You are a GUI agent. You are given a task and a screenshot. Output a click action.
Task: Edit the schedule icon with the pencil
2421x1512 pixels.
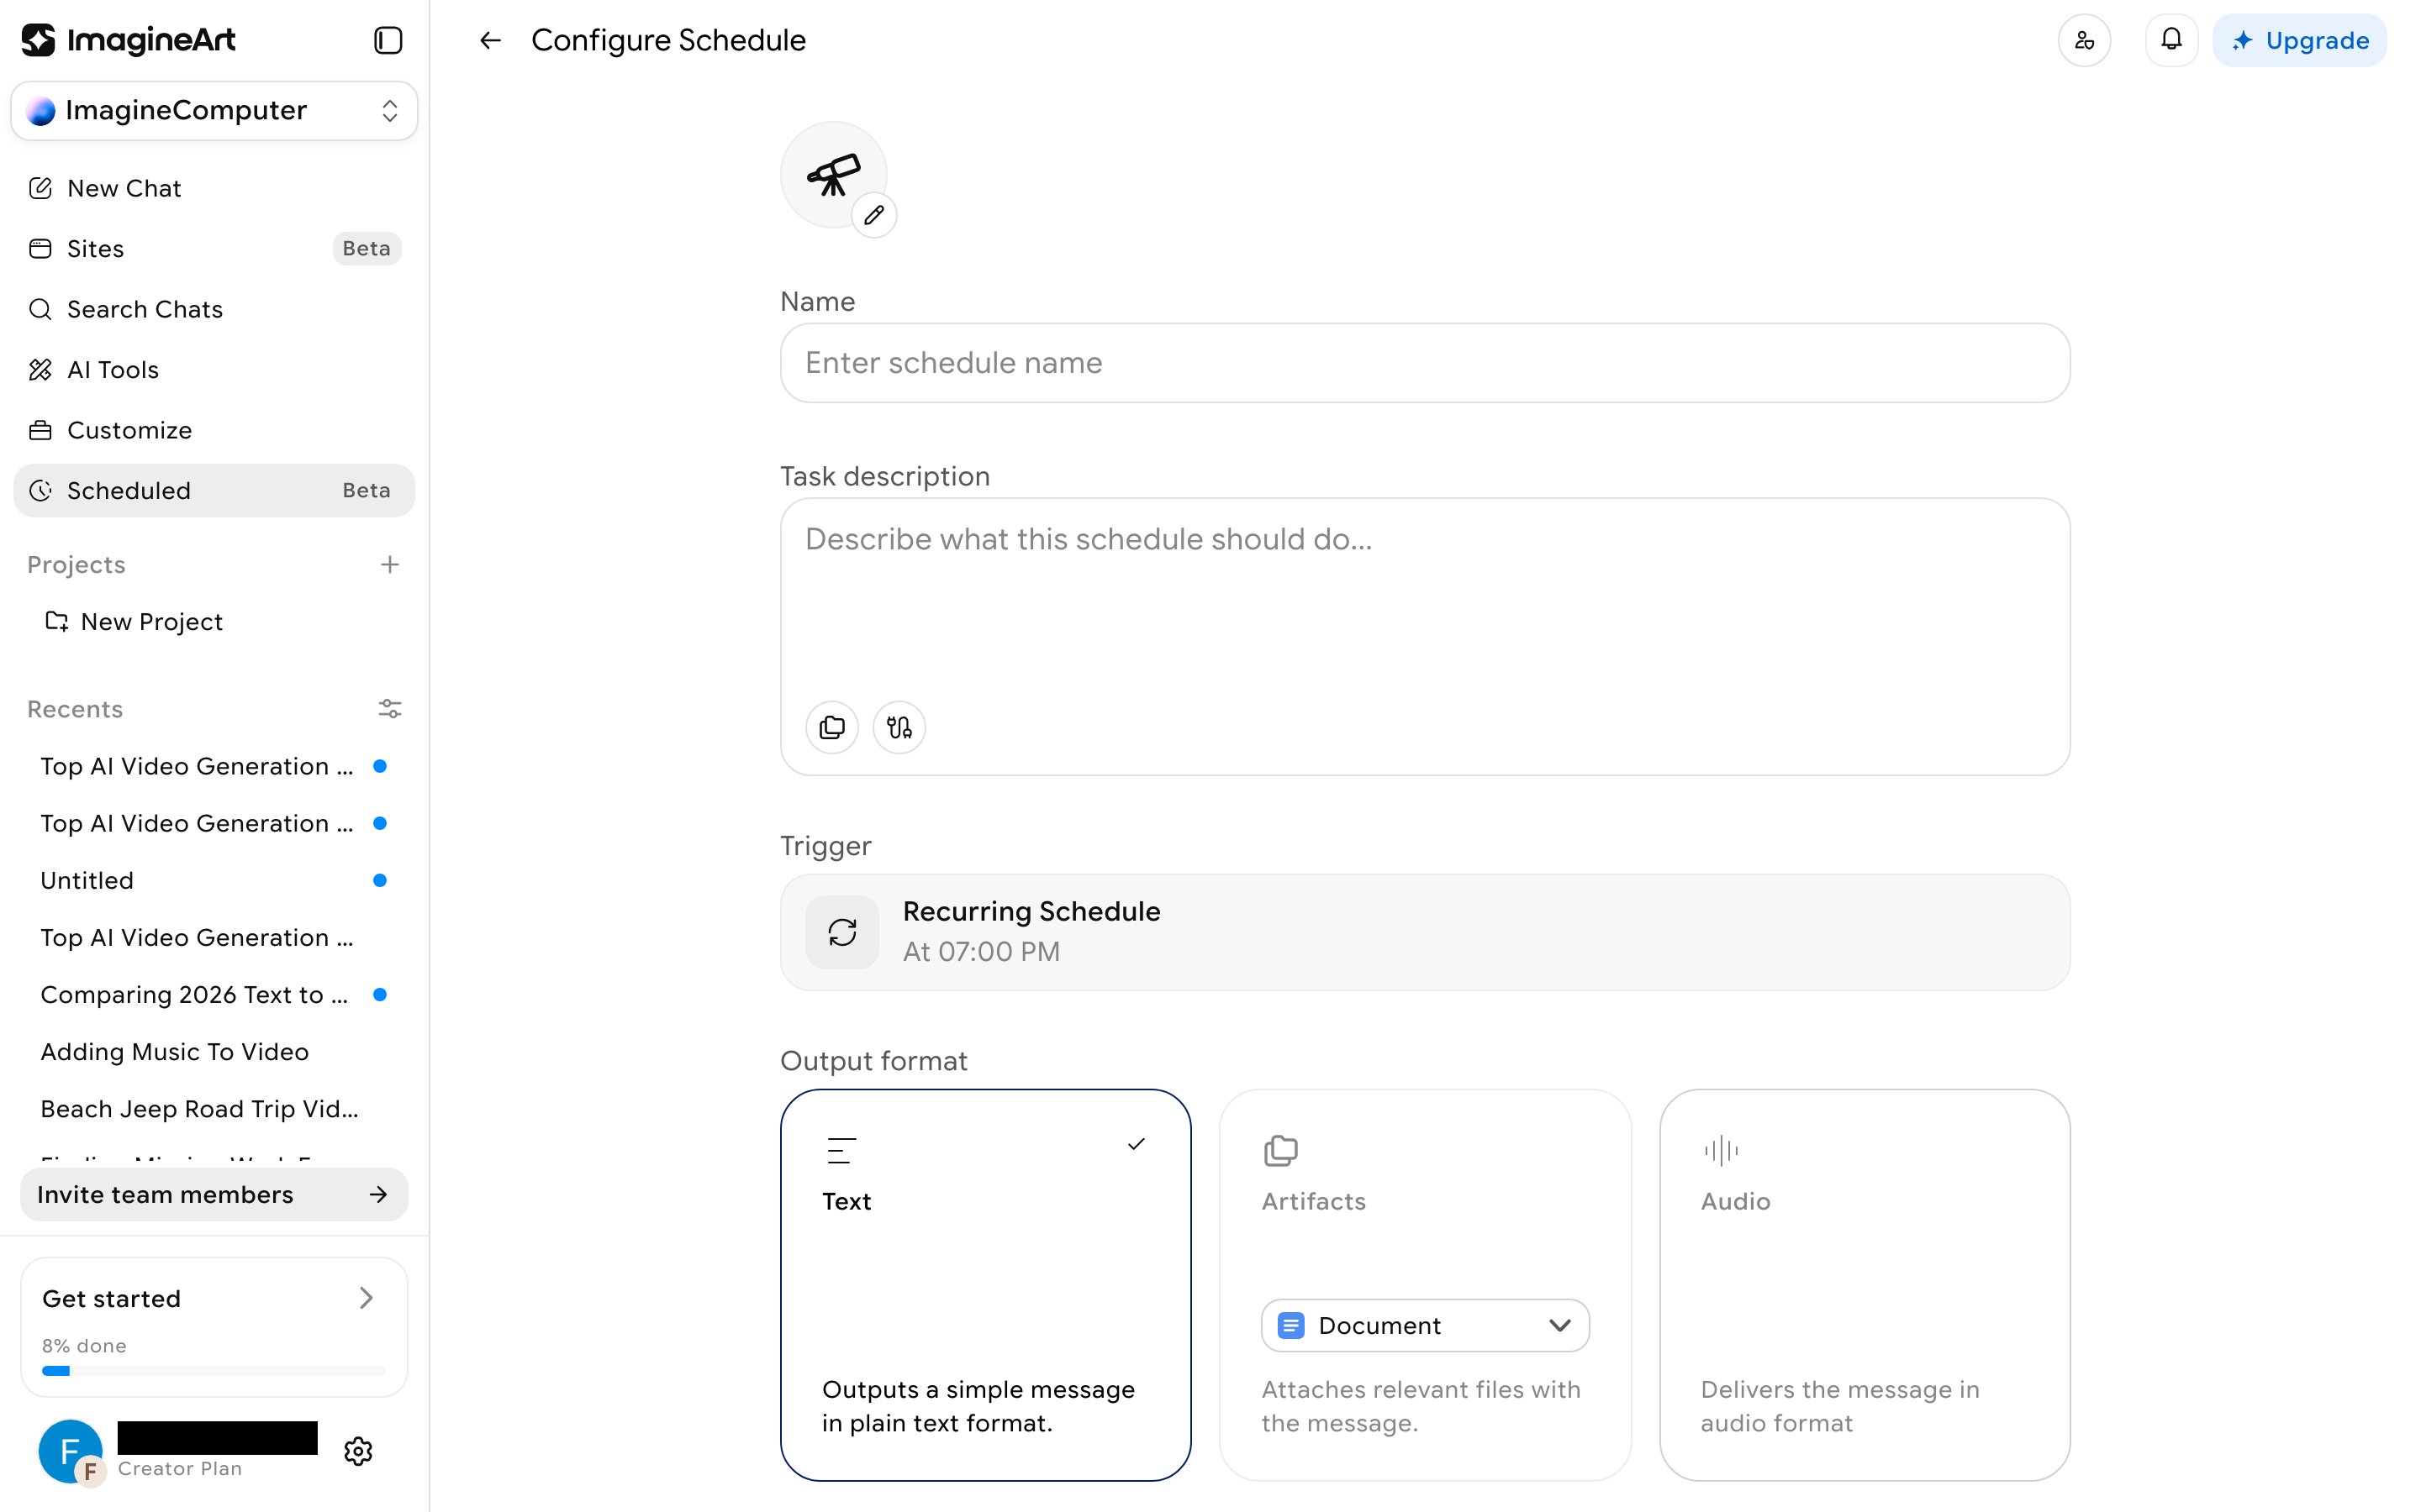point(873,215)
